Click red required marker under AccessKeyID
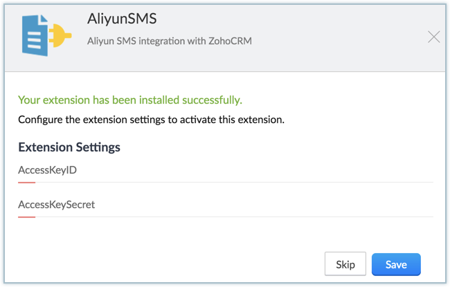The width and height of the screenshot is (450, 287). click(x=27, y=183)
